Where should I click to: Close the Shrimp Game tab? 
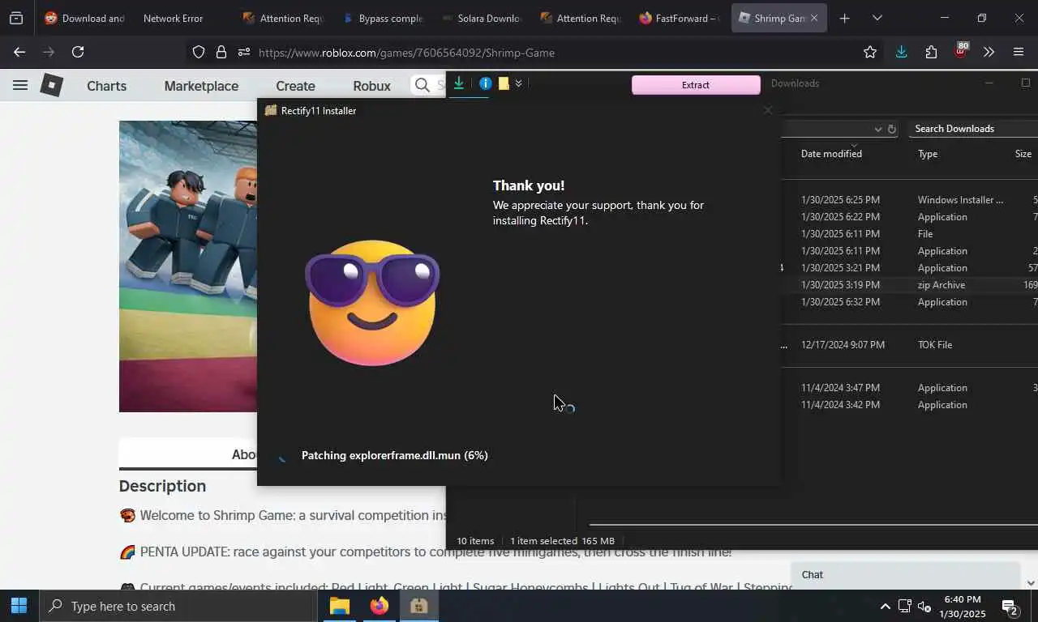coord(814,18)
